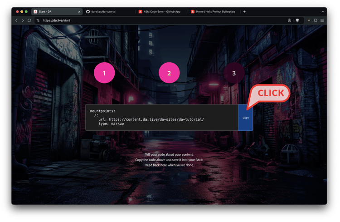Open the site settings icon in address bar
This screenshot has height=222, width=340.
(38, 20)
